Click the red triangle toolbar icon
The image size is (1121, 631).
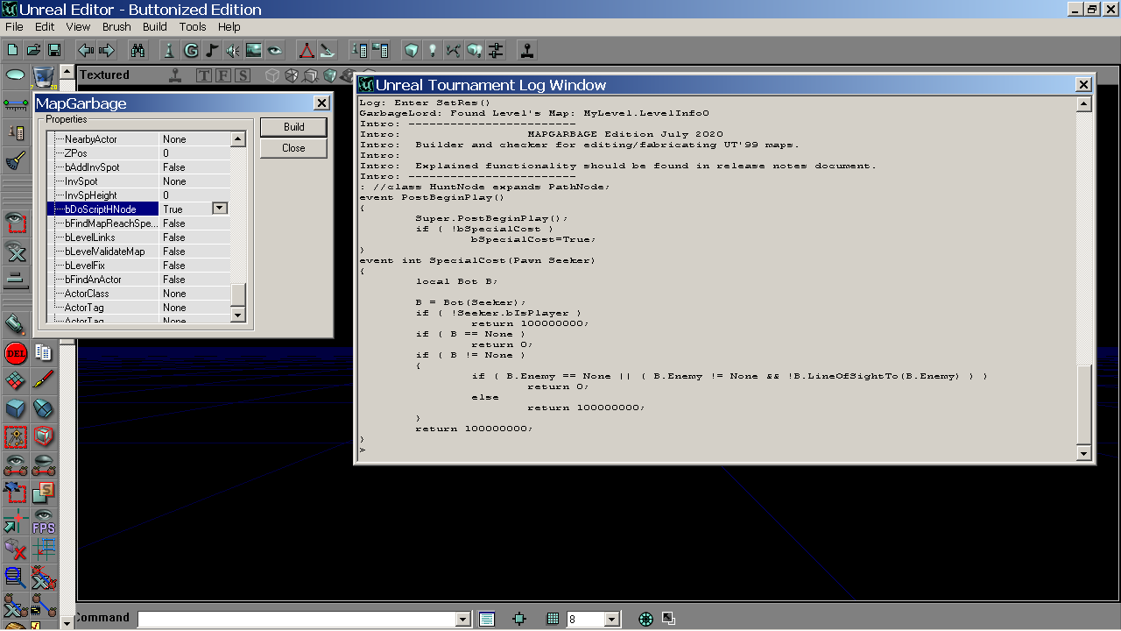coord(307,50)
